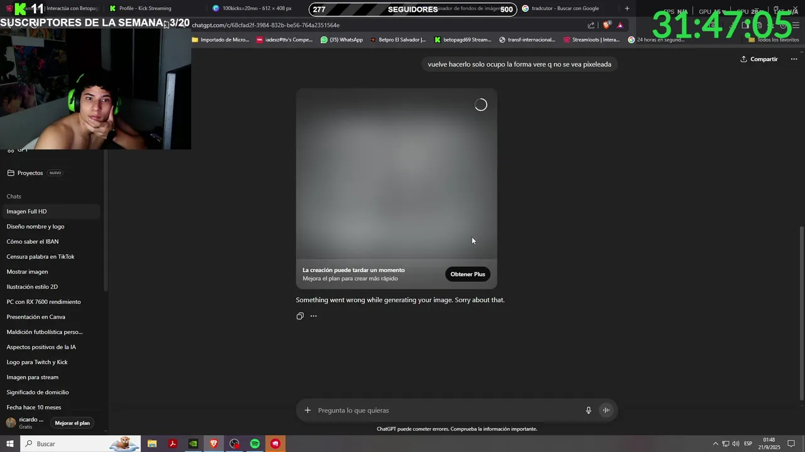The image size is (805, 452).
Task: Open the Imagen Full HD chat
Action: click(51, 212)
